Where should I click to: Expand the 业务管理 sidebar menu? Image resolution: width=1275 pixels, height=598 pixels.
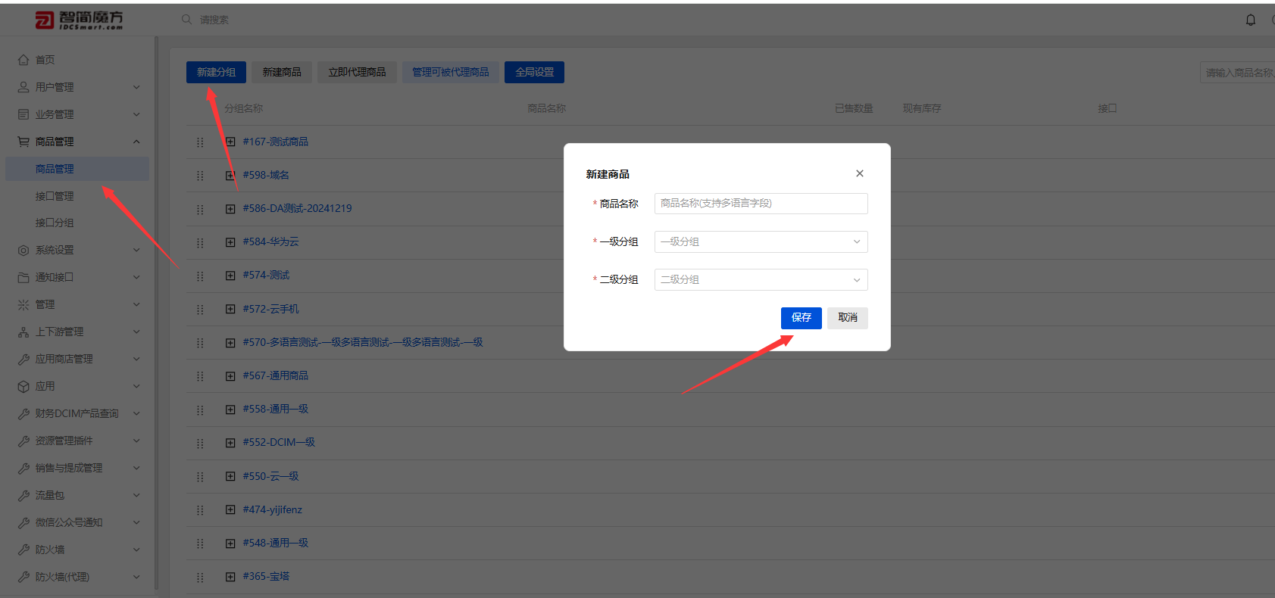tap(136, 114)
